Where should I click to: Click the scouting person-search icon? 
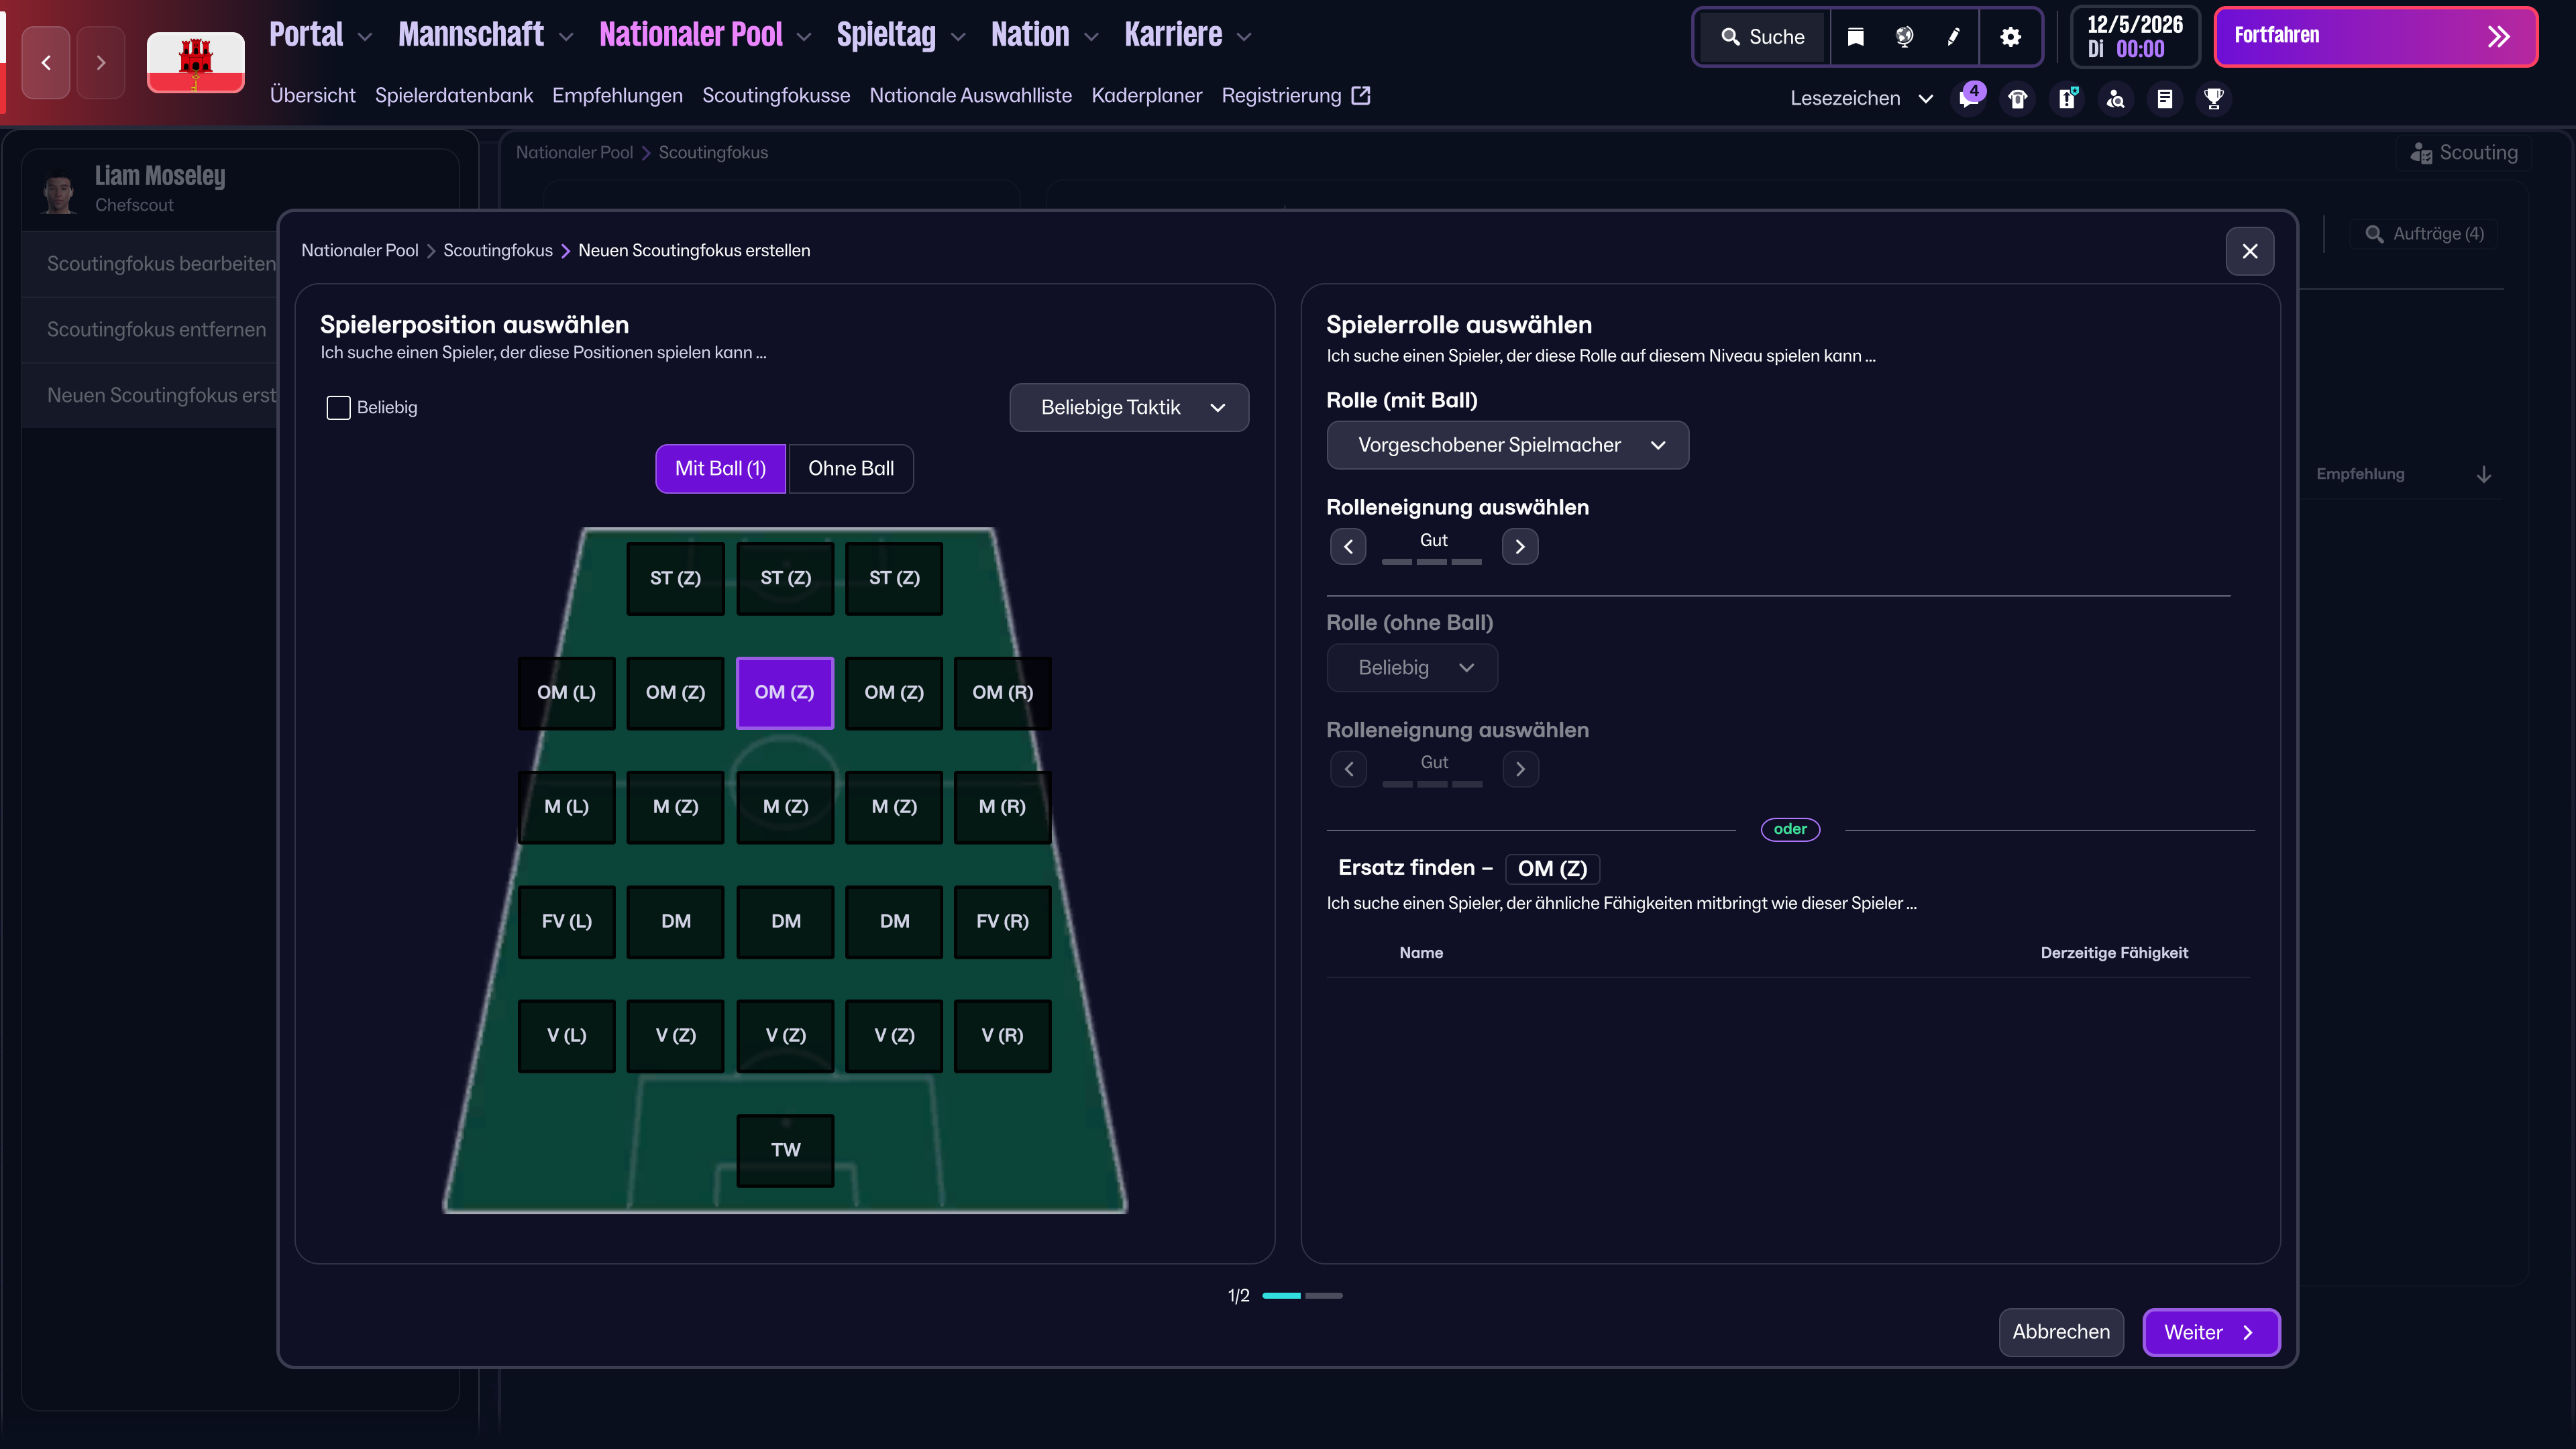coord(2116,98)
